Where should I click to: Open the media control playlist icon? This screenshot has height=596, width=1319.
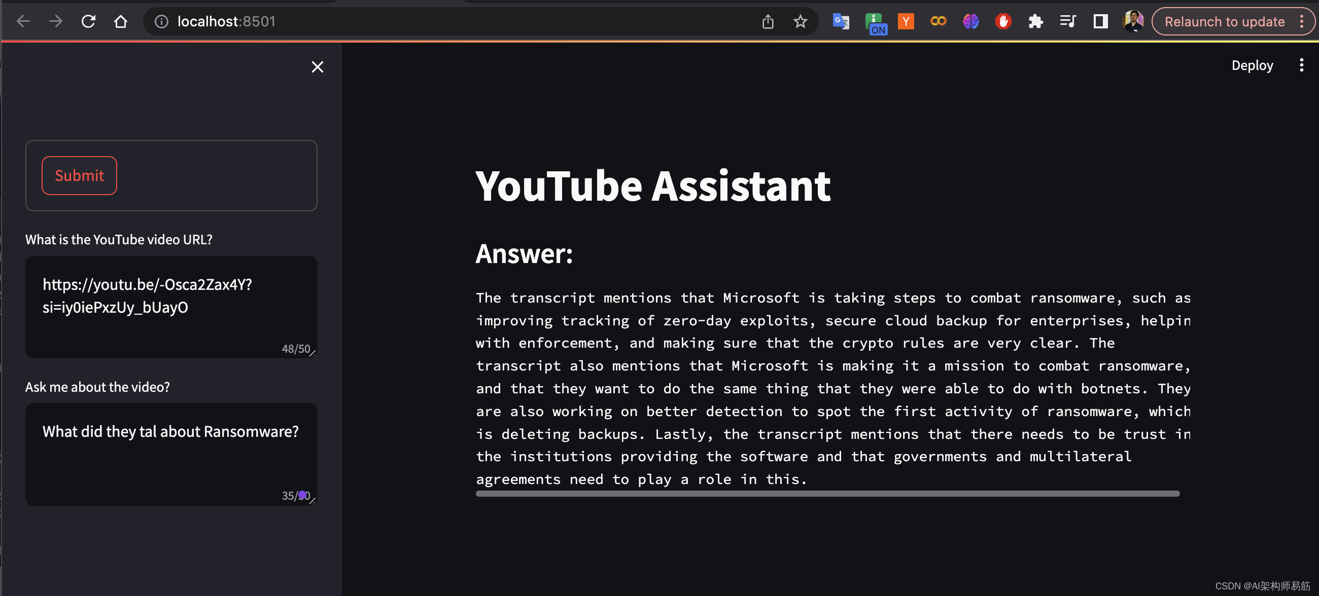[x=1067, y=21]
